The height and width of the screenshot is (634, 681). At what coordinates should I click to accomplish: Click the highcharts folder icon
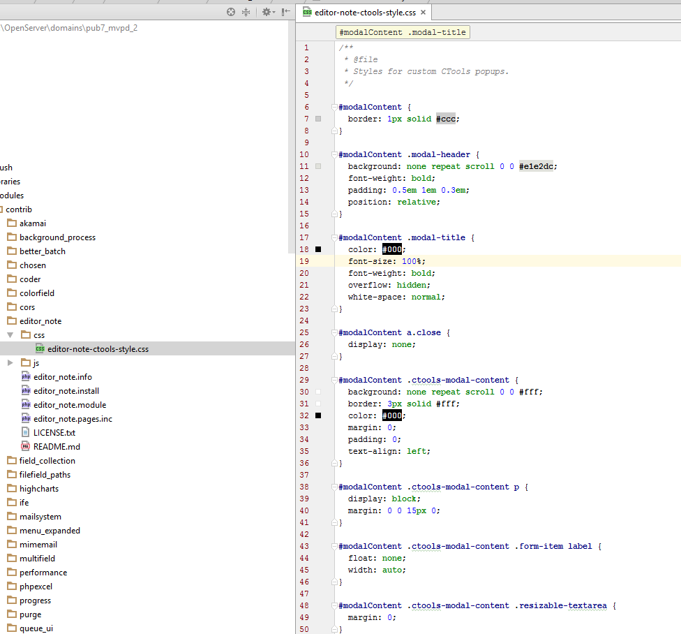(12, 489)
